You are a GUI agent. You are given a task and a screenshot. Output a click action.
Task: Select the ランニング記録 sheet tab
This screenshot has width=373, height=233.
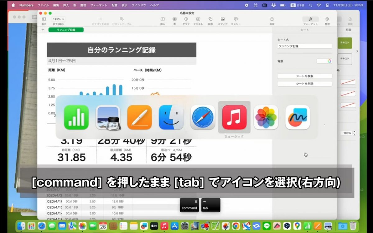click(66, 30)
